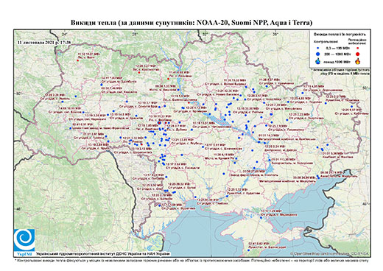Click the small blue dot legend icon
The width and height of the screenshot is (383, 271).
318,48
